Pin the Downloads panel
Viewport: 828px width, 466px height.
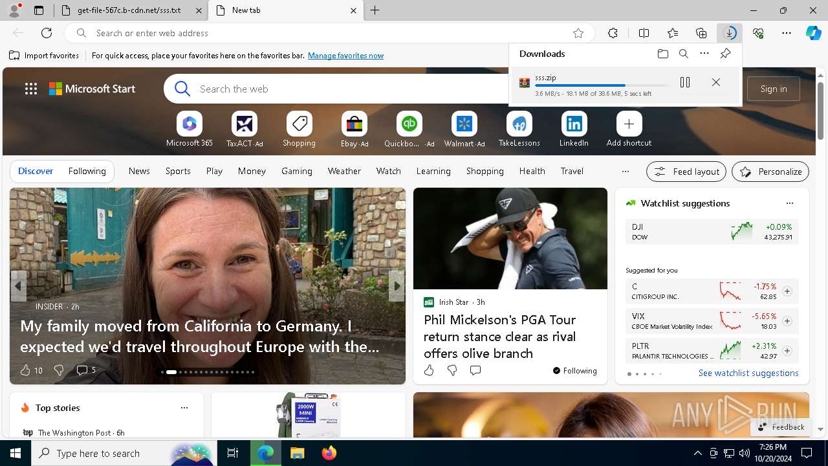tap(725, 54)
